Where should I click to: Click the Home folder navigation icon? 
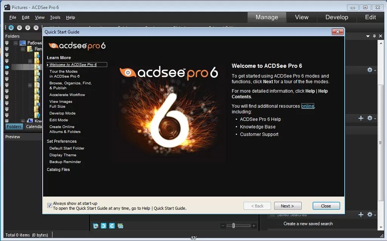tap(11, 27)
